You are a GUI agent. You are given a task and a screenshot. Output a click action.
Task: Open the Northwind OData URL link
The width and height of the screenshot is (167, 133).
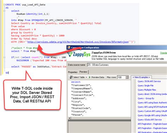(x=78, y=42)
